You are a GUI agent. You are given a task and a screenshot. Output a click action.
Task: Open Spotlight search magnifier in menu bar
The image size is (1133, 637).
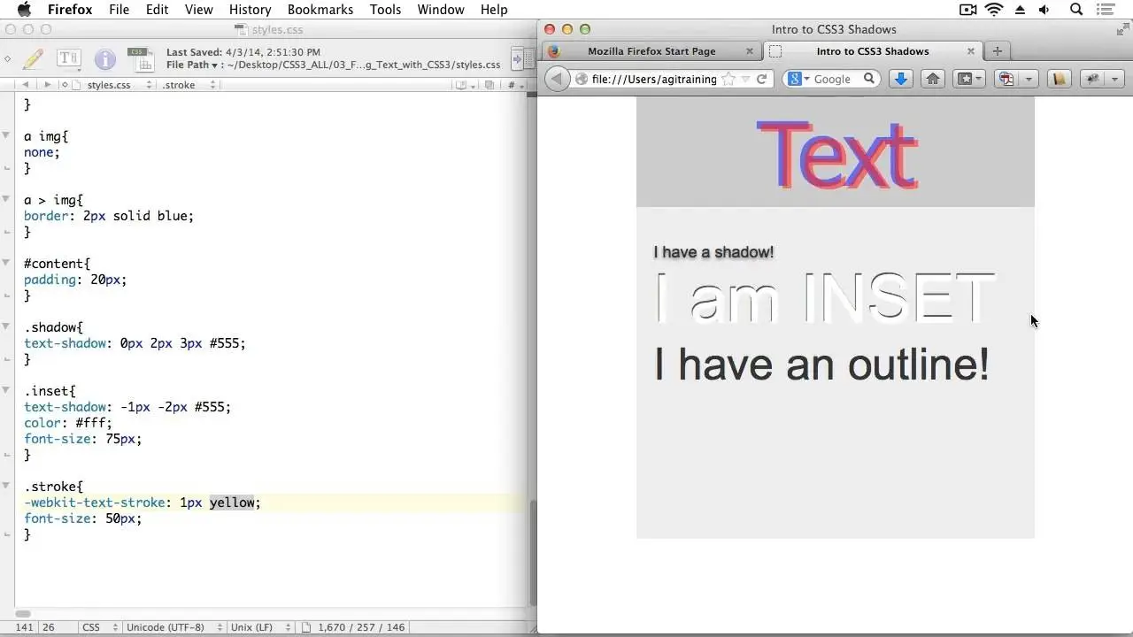(x=1076, y=10)
